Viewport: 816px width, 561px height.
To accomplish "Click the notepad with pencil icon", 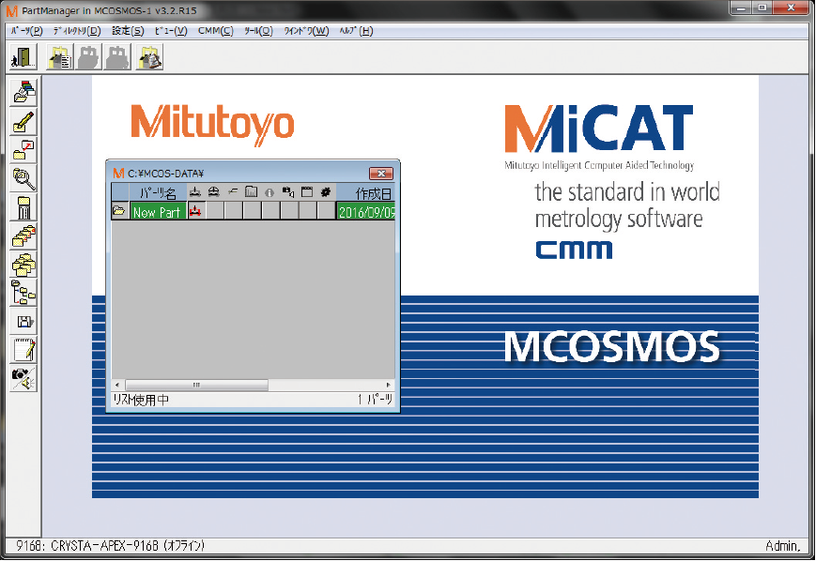I will pyautogui.click(x=23, y=351).
